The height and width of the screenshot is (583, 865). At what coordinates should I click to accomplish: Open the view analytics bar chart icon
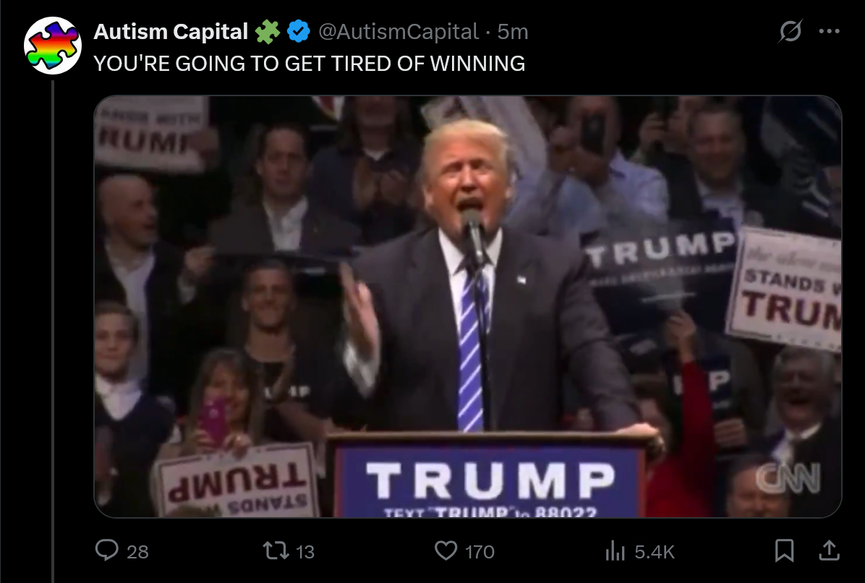[615, 550]
